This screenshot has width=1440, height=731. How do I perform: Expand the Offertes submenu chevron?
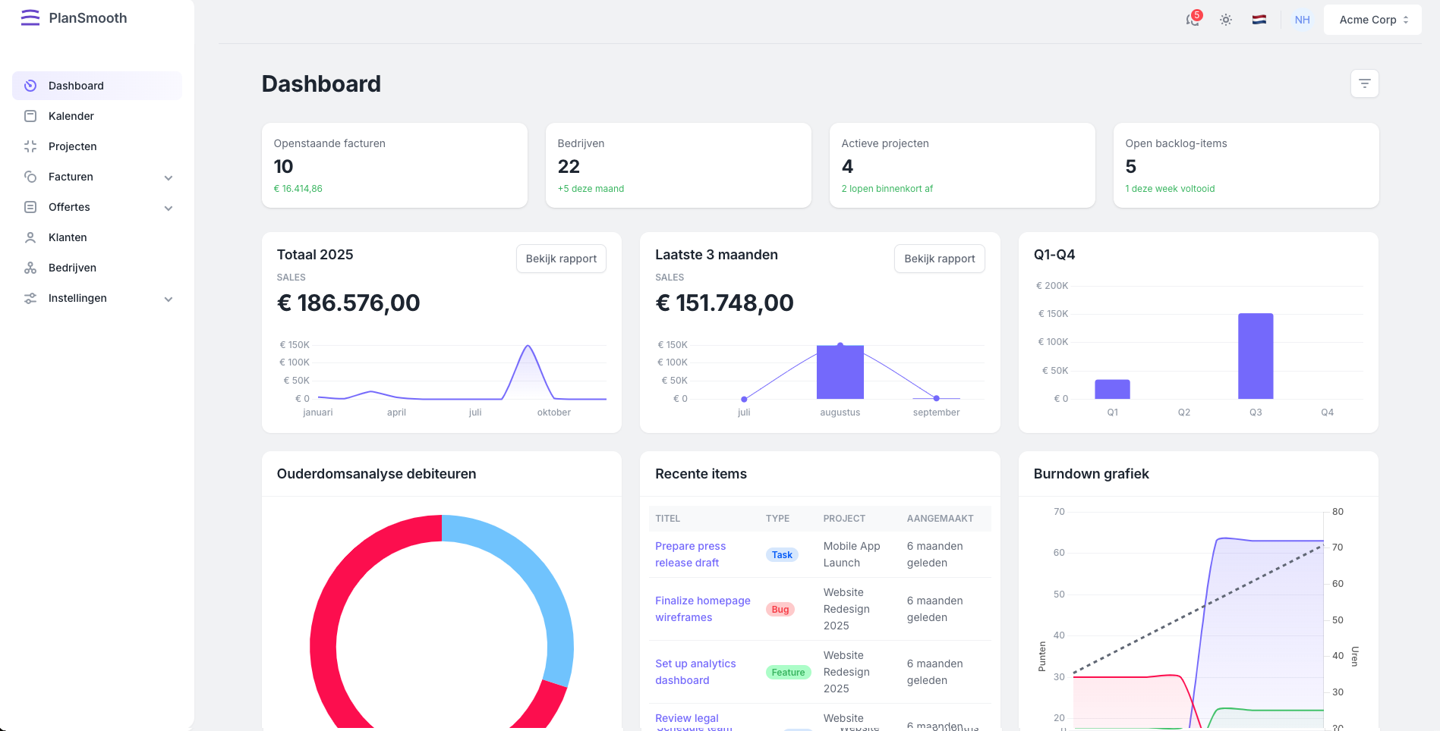pyautogui.click(x=169, y=208)
